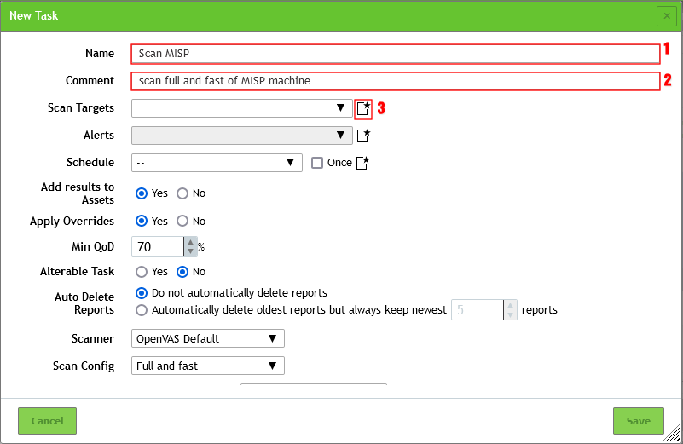This screenshot has width=683, height=444.
Task: Choose automatically delete oldest reports option
Action: (x=142, y=310)
